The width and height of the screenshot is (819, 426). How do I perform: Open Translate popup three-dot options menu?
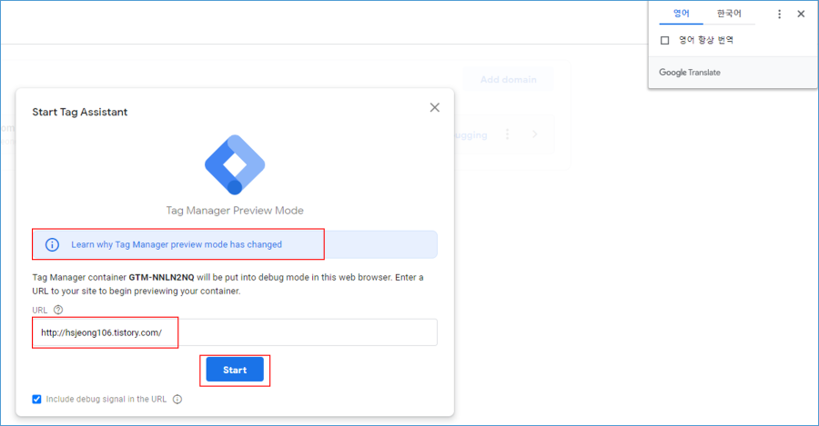pyautogui.click(x=779, y=14)
